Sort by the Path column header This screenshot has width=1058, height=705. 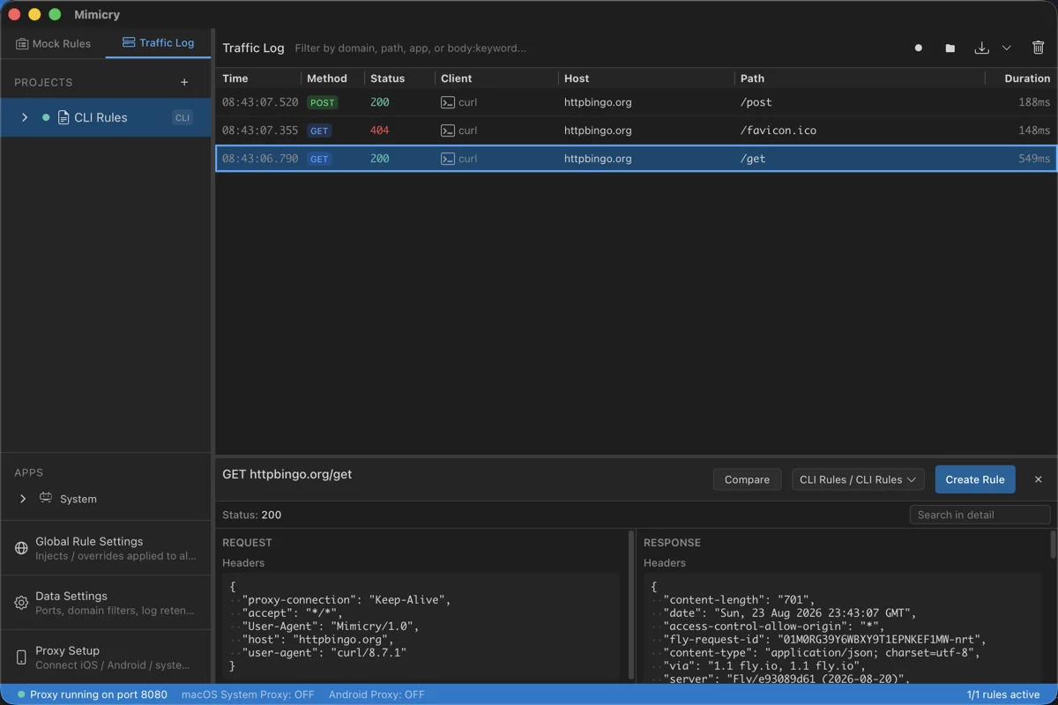(x=752, y=78)
